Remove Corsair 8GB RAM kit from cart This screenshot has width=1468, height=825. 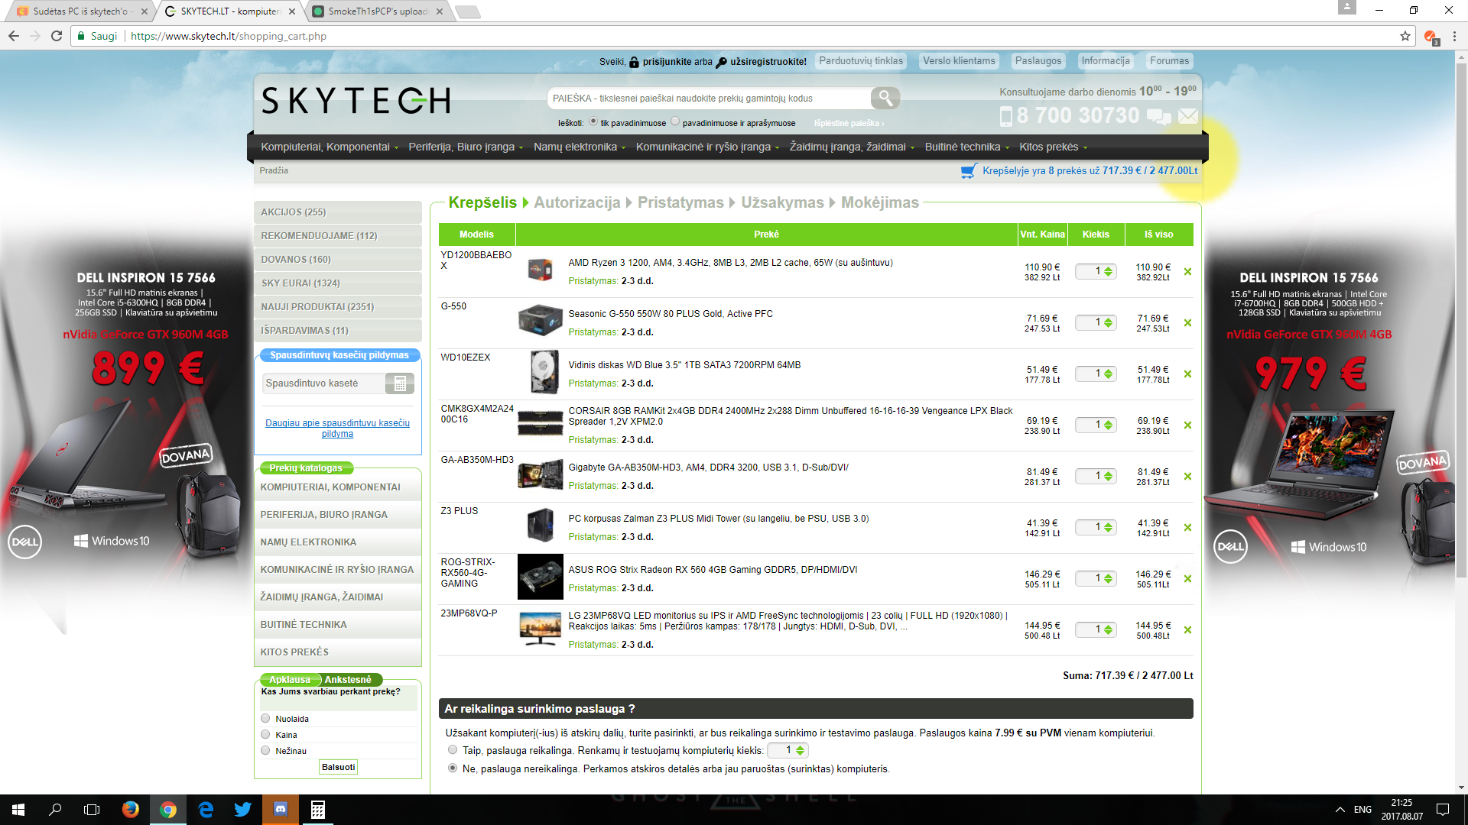pos(1187,425)
